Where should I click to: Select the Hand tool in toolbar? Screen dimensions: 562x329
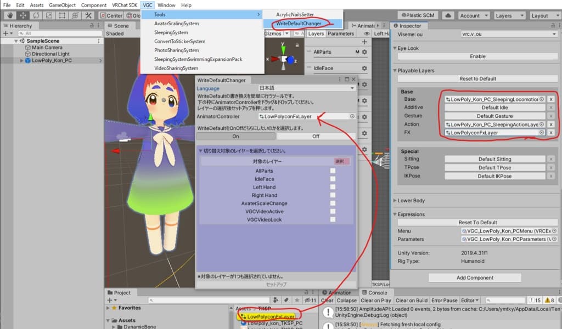pos(9,15)
